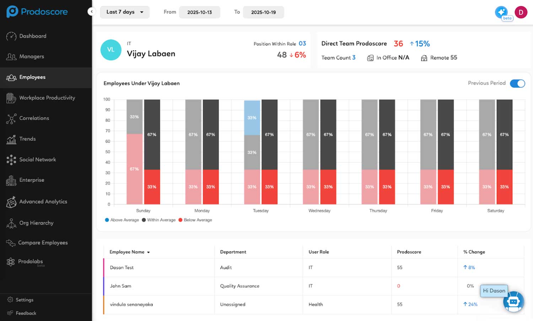Click the AI sparkle beta icon
The height and width of the screenshot is (321, 533).
[502, 12]
